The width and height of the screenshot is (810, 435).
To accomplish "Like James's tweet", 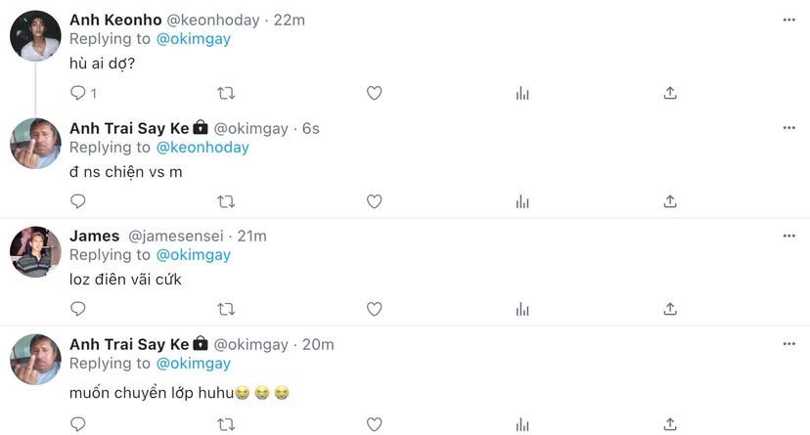I will coord(374,309).
